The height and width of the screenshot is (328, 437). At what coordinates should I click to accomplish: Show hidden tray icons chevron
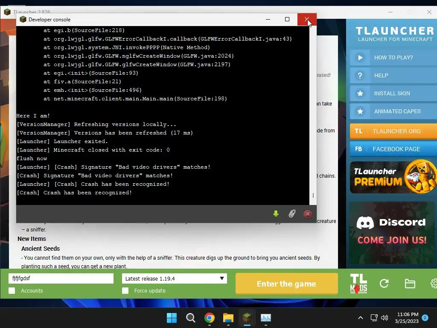[x=360, y=318]
